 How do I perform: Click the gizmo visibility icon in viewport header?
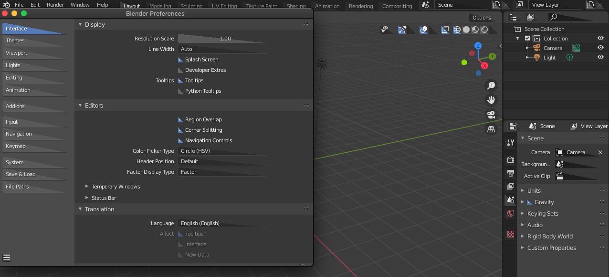click(x=402, y=30)
